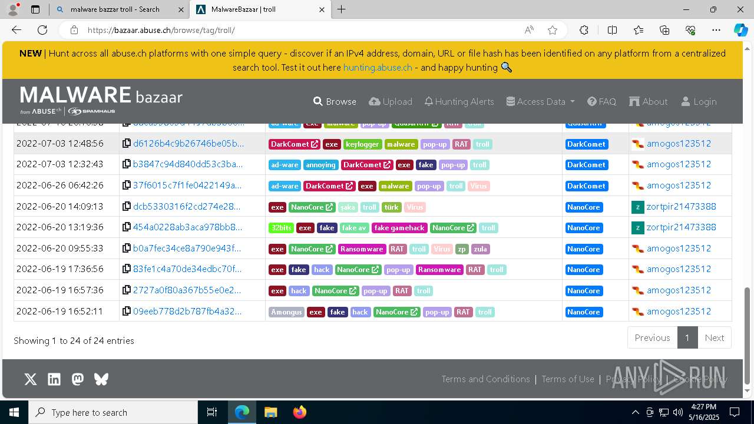Click the page vertical scrollbar thumb

tap(748, 336)
